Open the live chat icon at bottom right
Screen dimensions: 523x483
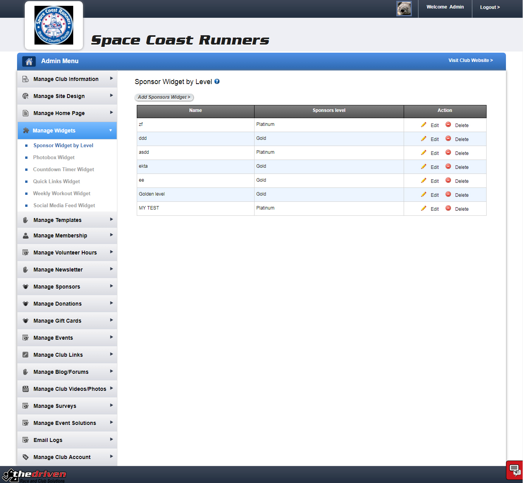pos(514,470)
